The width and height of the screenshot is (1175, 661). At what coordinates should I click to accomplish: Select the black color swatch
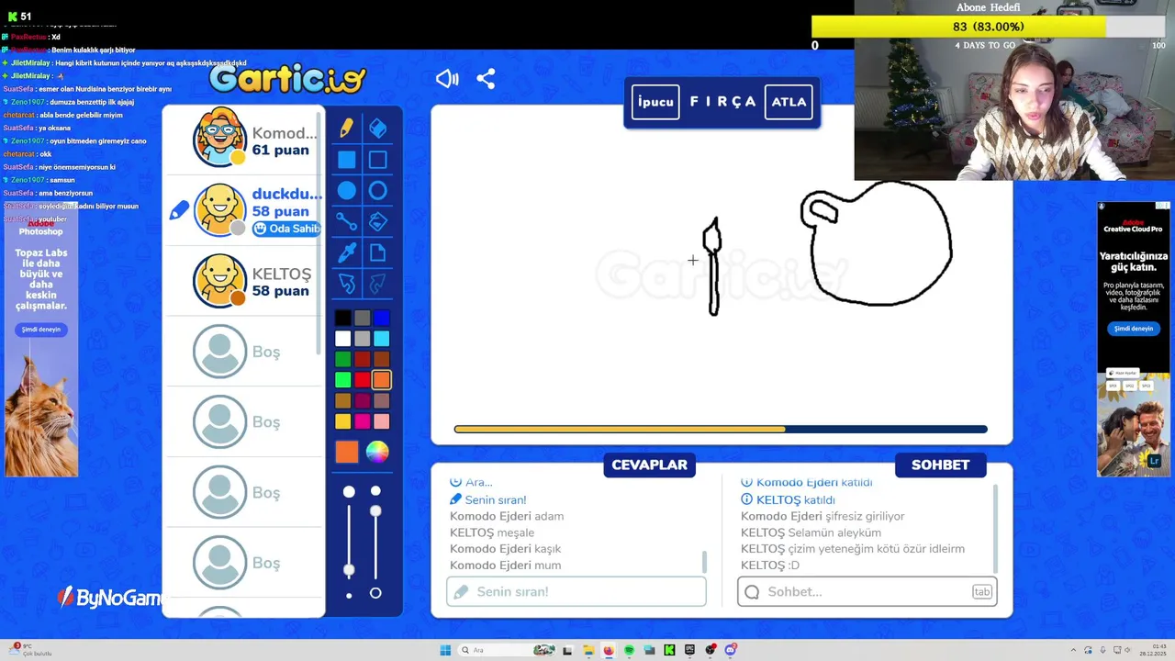click(x=342, y=319)
